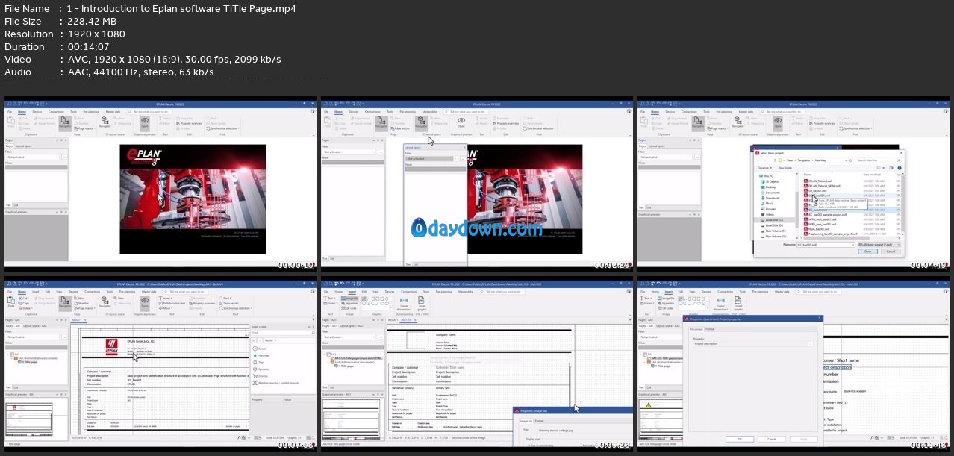
Task: Click Open in Select basic project dialog
Action: tap(867, 252)
